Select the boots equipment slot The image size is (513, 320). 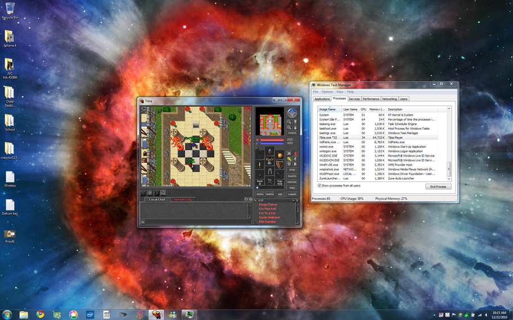coord(269,181)
